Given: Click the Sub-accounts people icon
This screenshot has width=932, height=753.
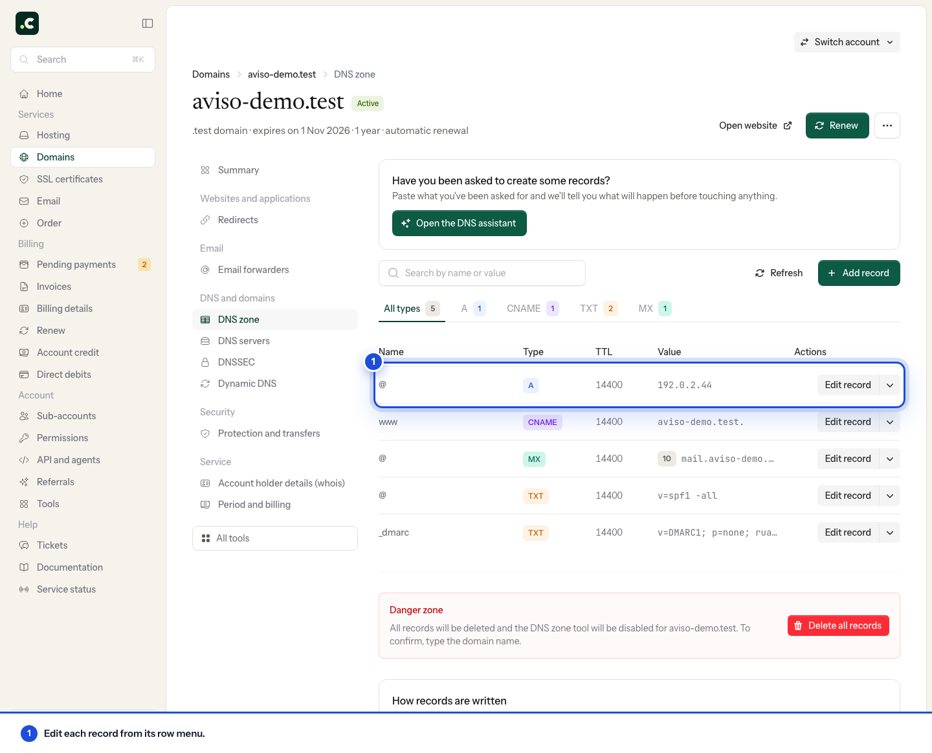Looking at the screenshot, I should pos(24,416).
